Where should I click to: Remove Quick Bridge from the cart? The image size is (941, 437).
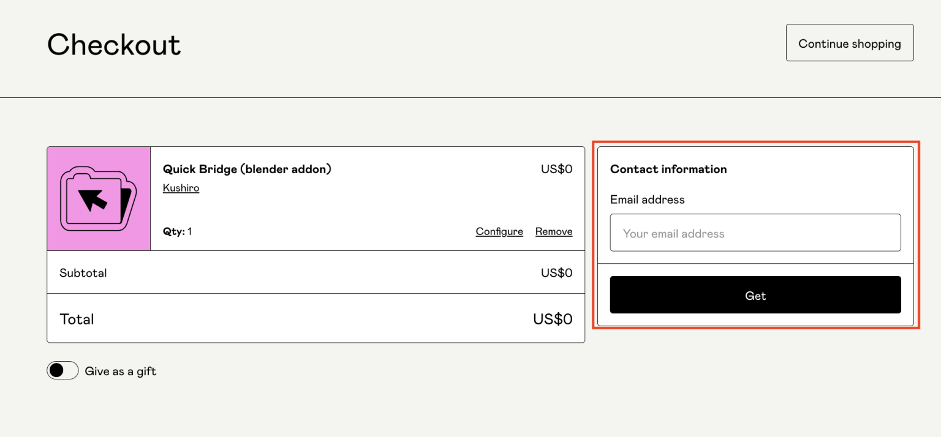(553, 231)
